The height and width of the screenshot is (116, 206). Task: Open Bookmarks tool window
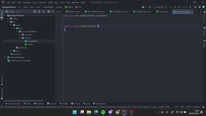coord(2,94)
